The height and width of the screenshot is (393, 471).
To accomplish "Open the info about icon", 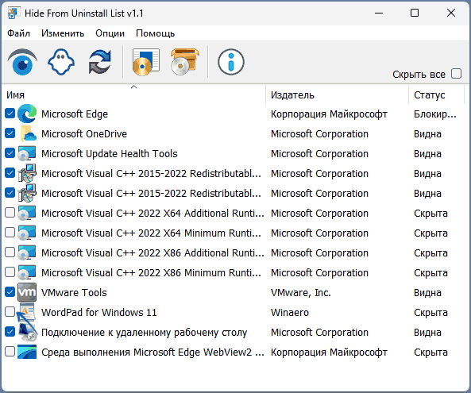I will click(230, 62).
